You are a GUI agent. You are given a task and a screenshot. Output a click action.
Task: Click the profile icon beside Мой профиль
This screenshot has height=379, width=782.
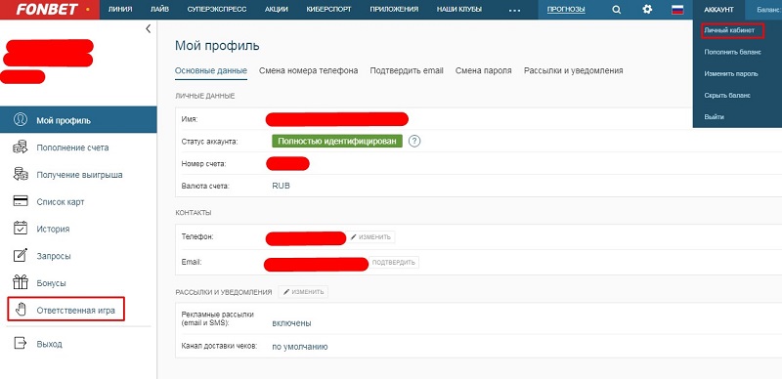(20, 120)
